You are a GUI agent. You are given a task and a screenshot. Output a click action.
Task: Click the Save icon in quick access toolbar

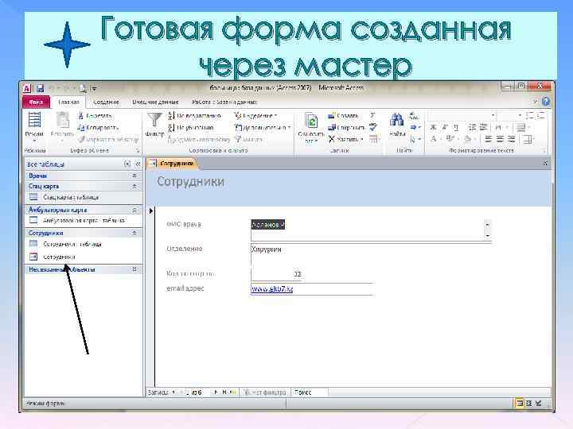[41, 88]
